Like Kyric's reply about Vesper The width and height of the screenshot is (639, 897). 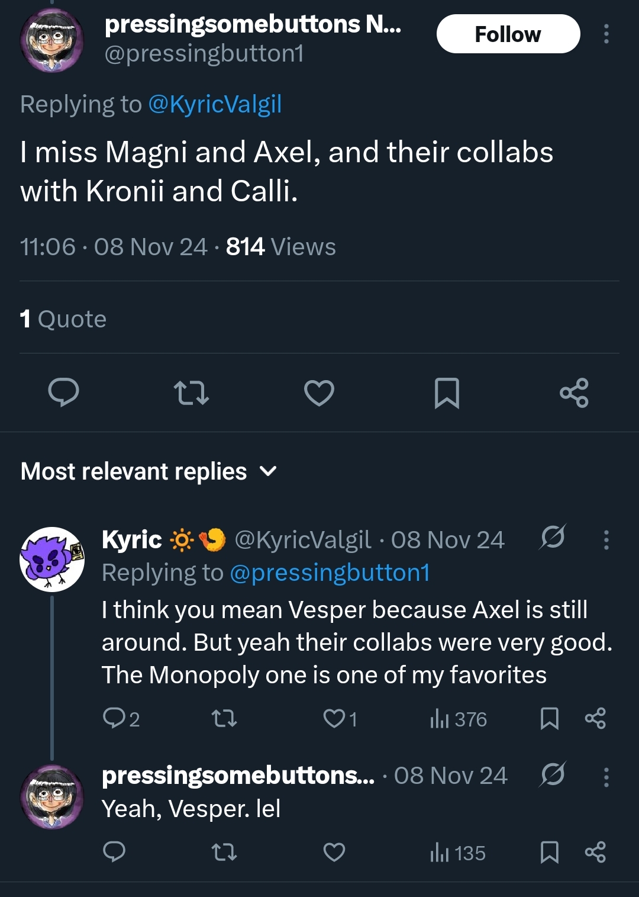point(334,719)
